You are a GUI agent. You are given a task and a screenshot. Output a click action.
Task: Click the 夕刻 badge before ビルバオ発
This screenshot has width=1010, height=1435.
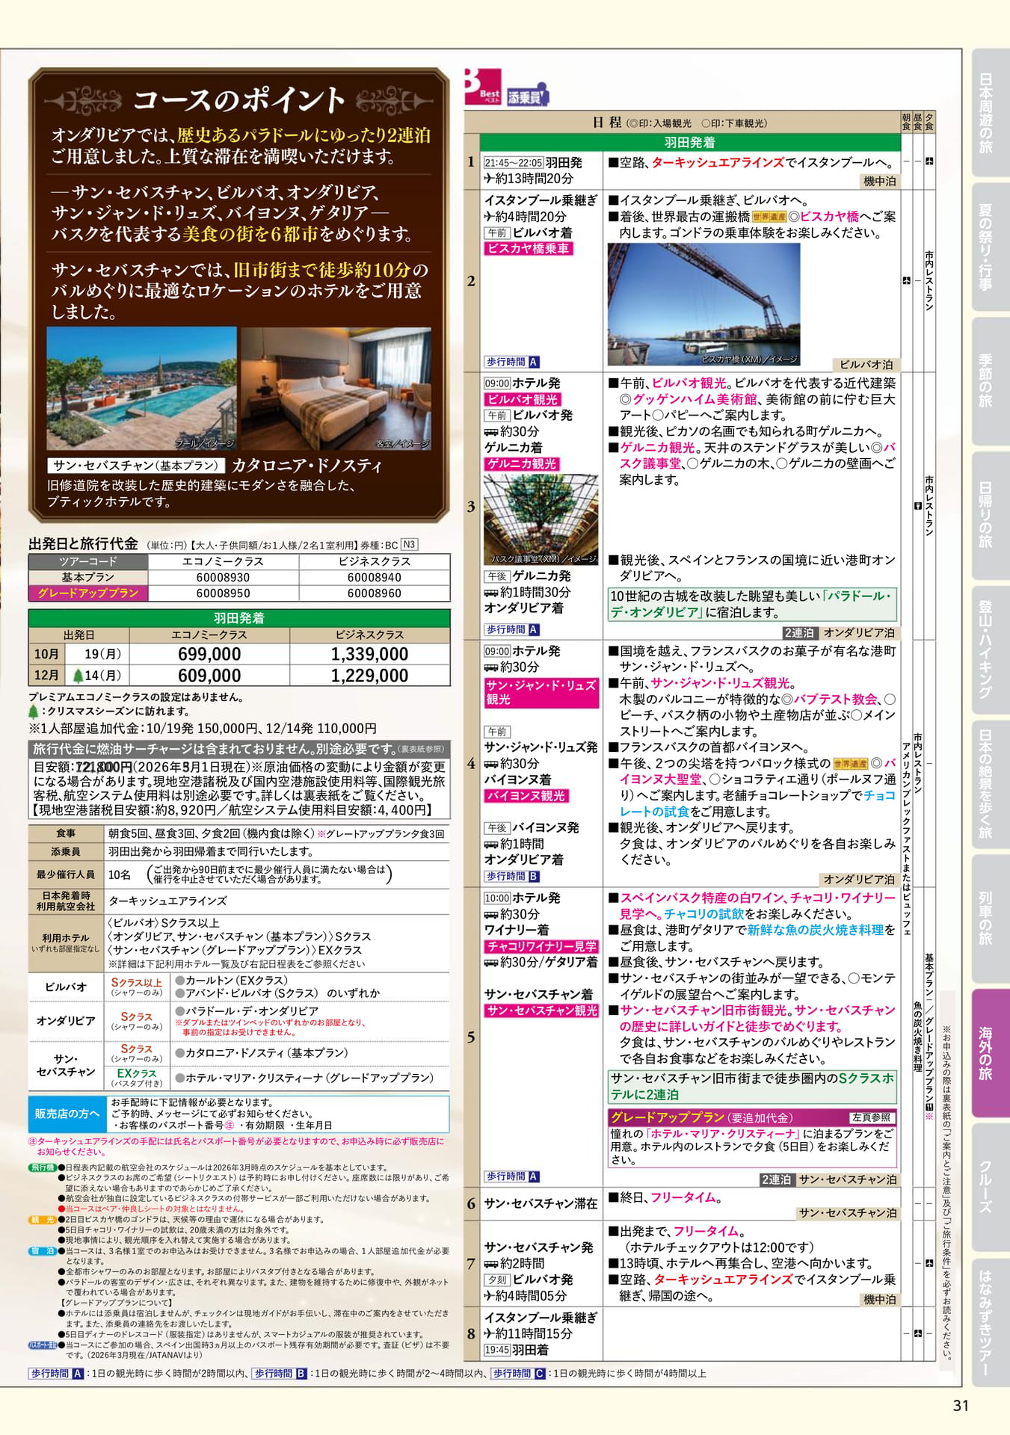(x=497, y=1280)
